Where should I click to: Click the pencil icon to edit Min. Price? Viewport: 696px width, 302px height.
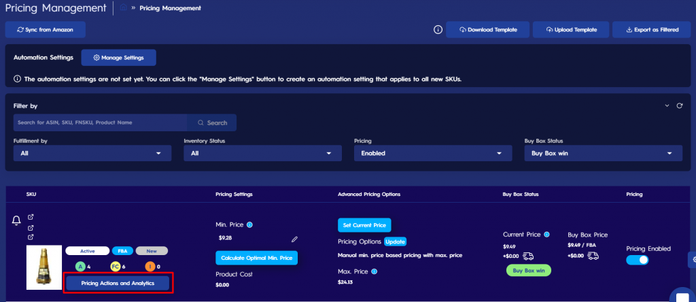(x=294, y=239)
